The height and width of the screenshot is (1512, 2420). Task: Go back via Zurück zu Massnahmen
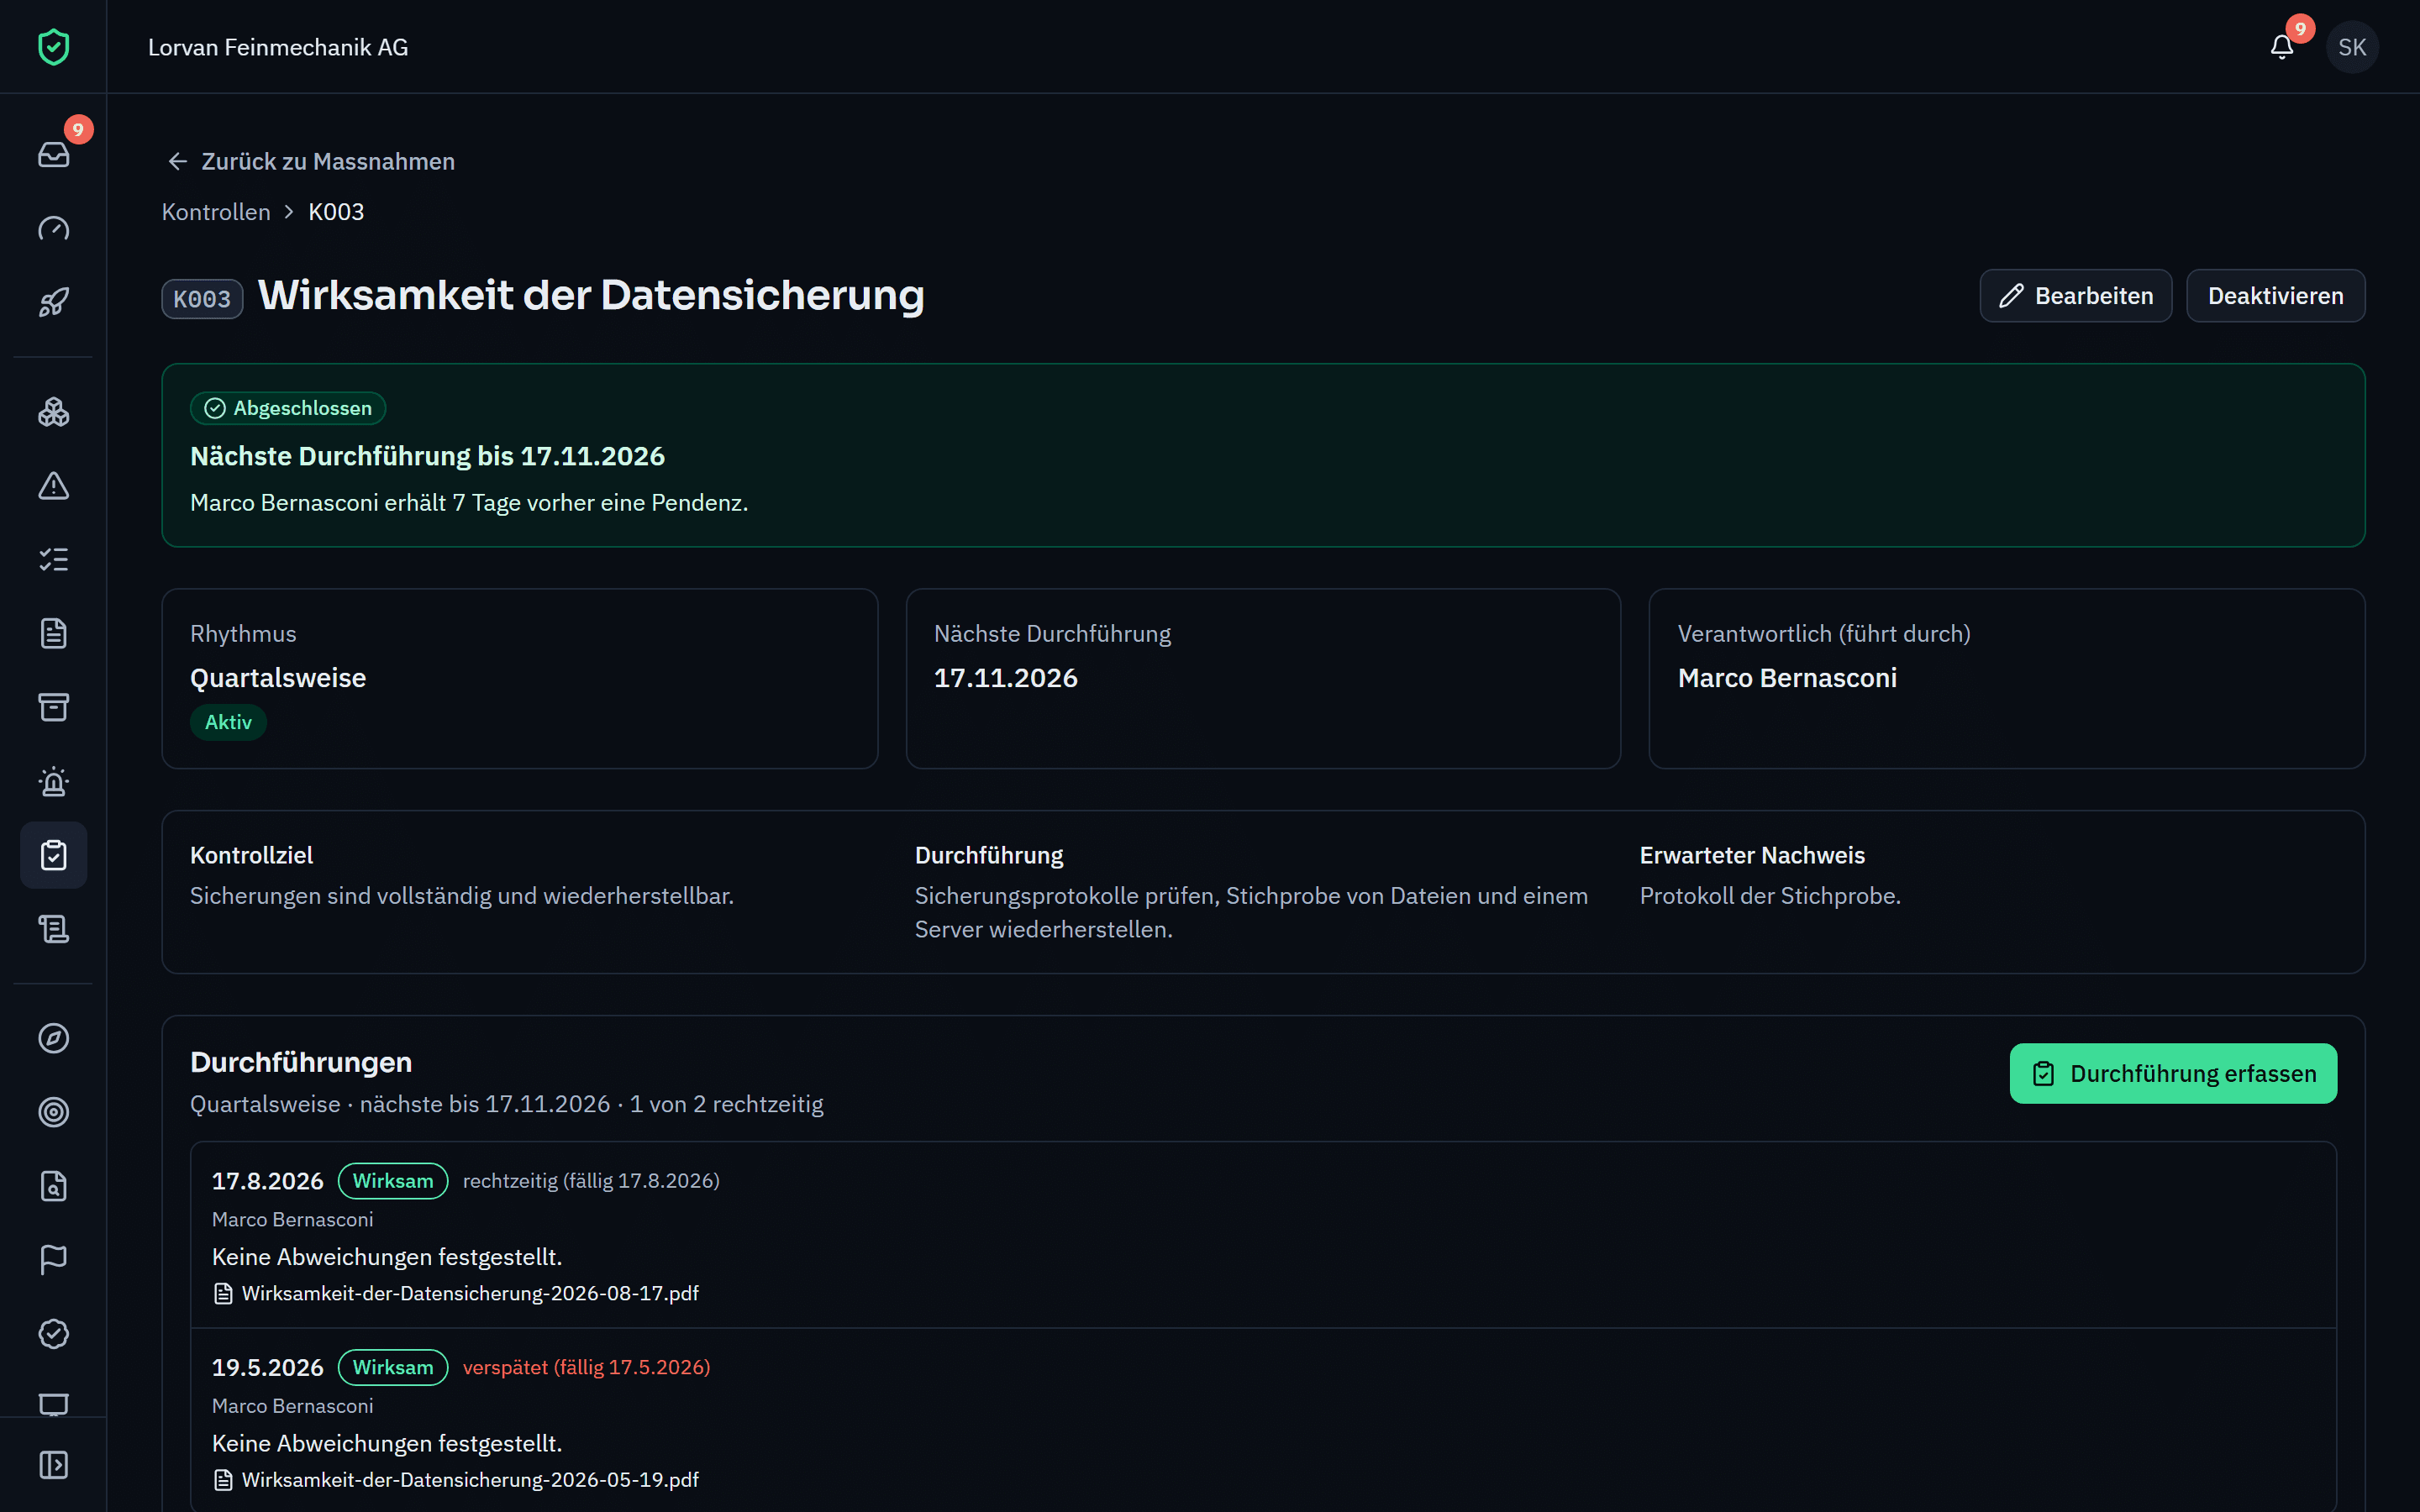(311, 161)
